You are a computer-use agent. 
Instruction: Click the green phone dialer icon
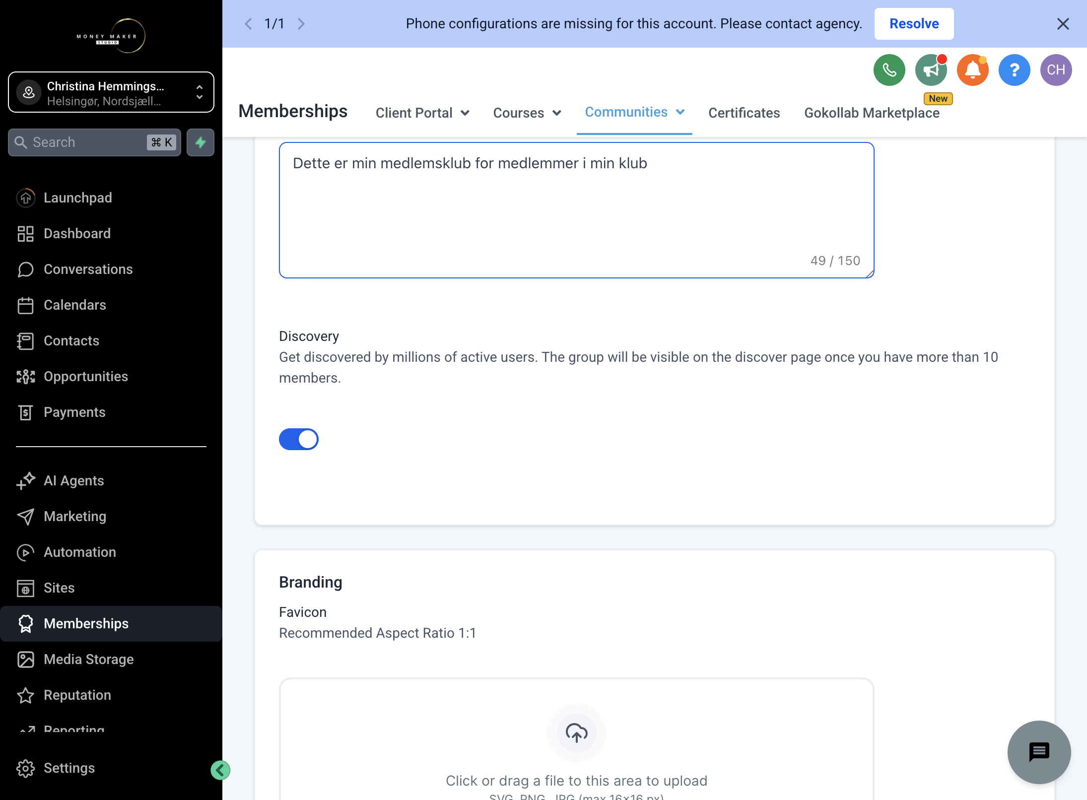click(889, 70)
